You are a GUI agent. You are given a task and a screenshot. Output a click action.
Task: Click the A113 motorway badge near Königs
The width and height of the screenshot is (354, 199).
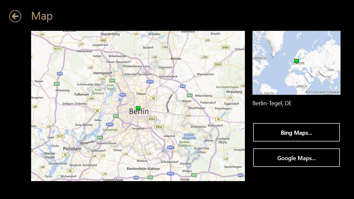coord(170,174)
